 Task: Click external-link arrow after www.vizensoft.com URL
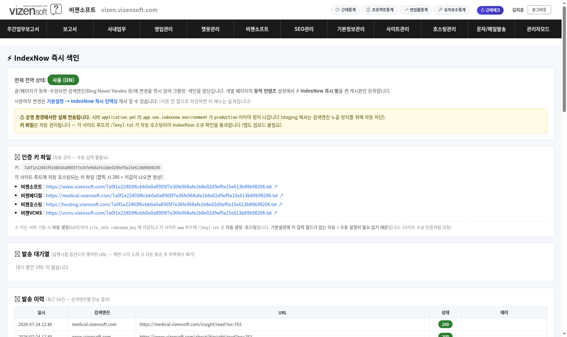coord(275,187)
